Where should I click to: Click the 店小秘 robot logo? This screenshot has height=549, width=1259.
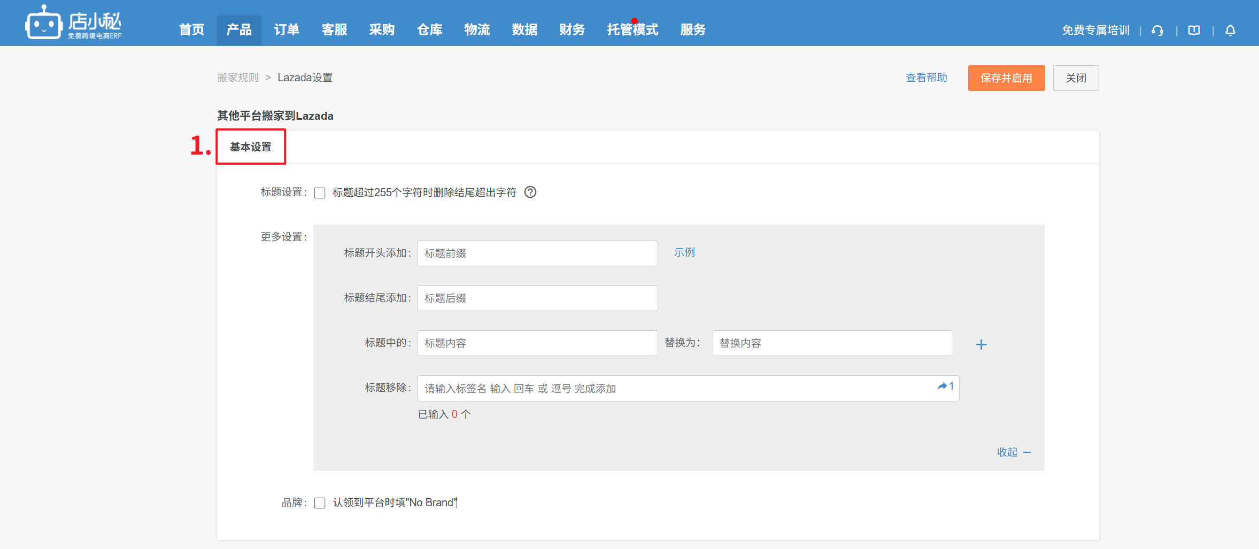pos(44,24)
